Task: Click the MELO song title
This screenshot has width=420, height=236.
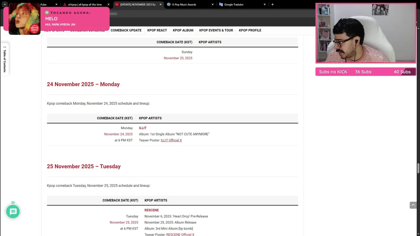Action: (x=51, y=19)
